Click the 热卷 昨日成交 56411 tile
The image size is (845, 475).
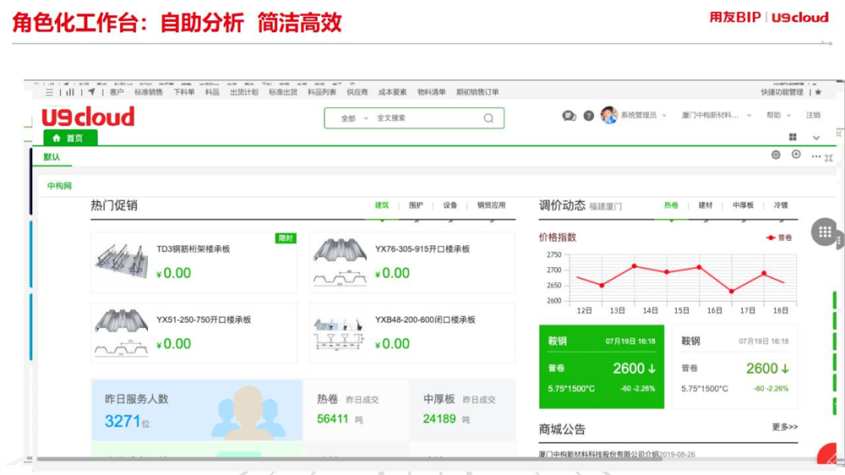click(x=357, y=410)
